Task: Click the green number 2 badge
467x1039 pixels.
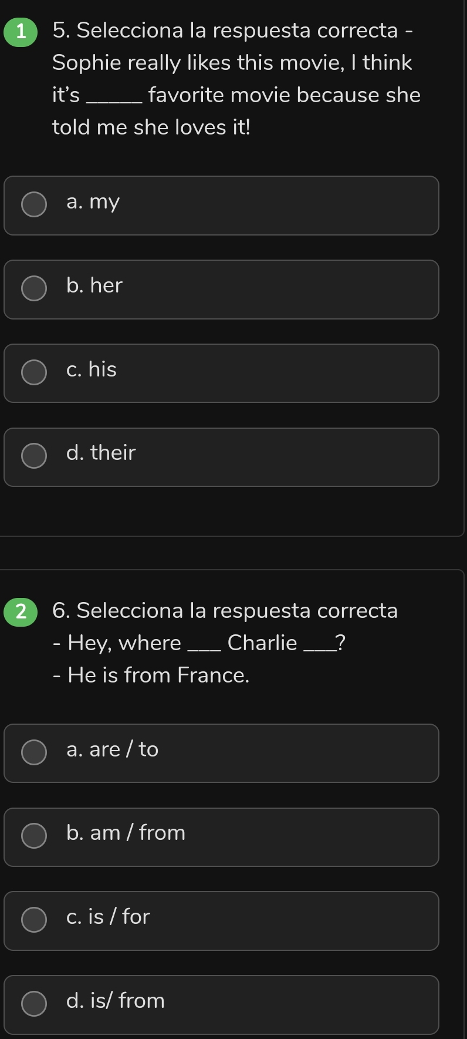Action: (x=21, y=611)
